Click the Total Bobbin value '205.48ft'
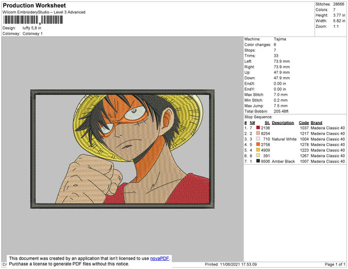 pos(281,111)
